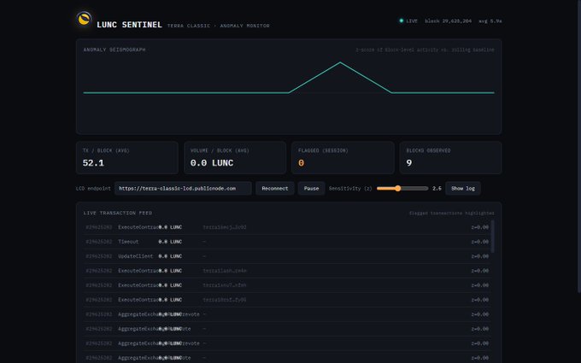Open the log with Show log
The height and width of the screenshot is (363, 581).
(463, 188)
